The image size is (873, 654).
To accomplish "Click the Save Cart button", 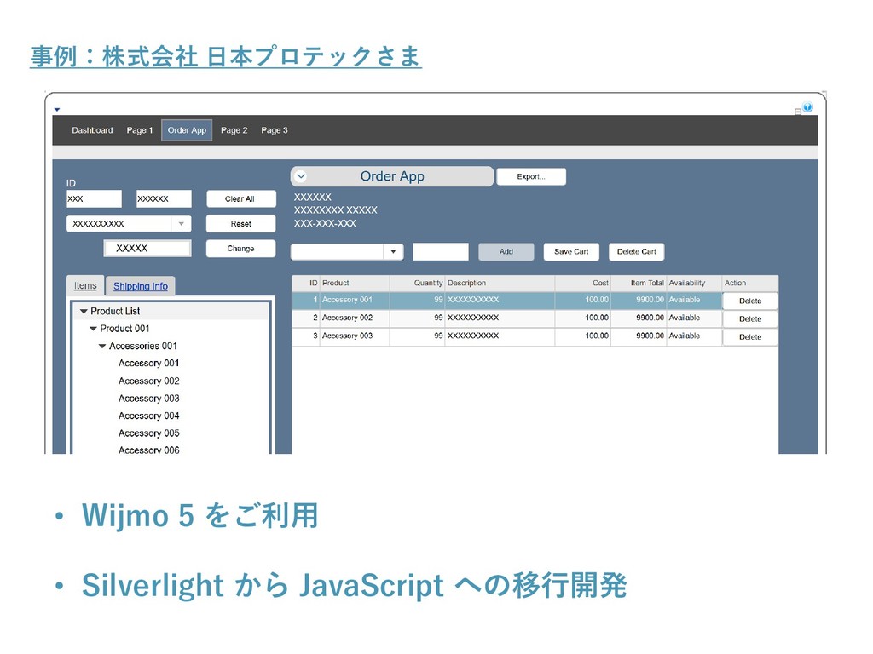I will pos(571,251).
